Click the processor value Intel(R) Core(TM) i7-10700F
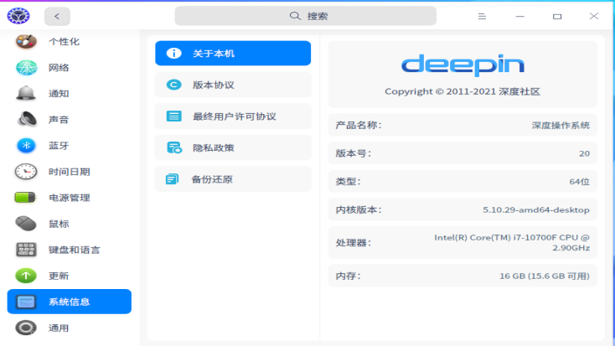 coord(512,242)
